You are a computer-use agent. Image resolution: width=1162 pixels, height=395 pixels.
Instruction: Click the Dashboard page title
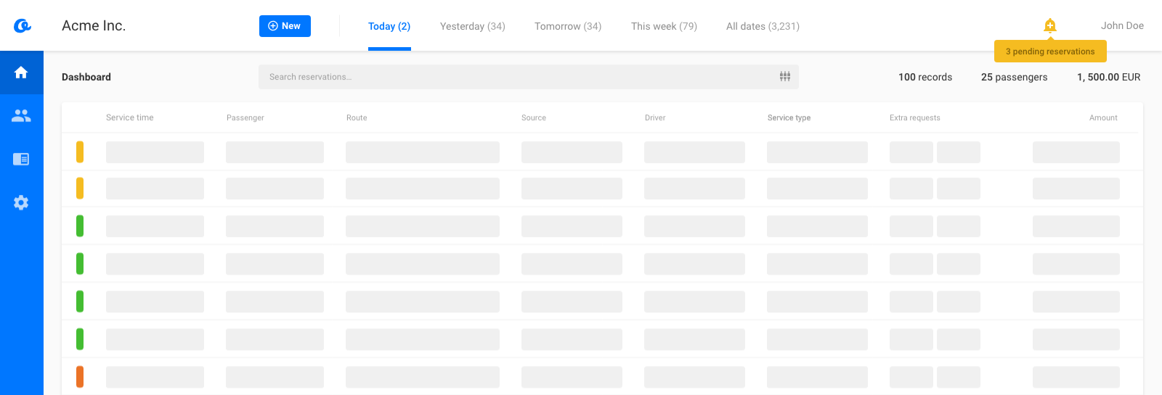tap(86, 77)
